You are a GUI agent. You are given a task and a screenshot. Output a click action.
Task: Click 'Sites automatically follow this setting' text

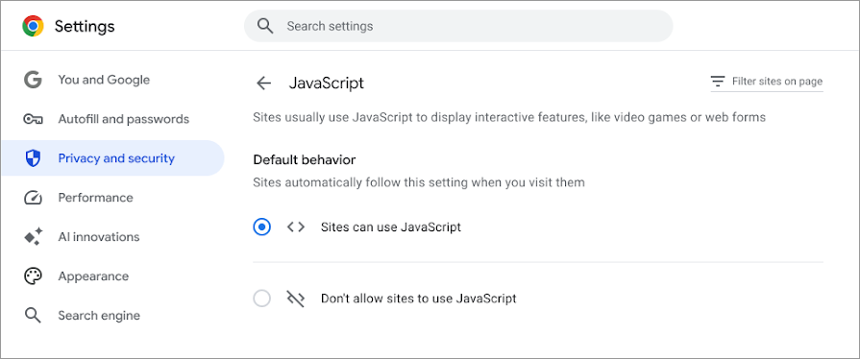coord(419,182)
